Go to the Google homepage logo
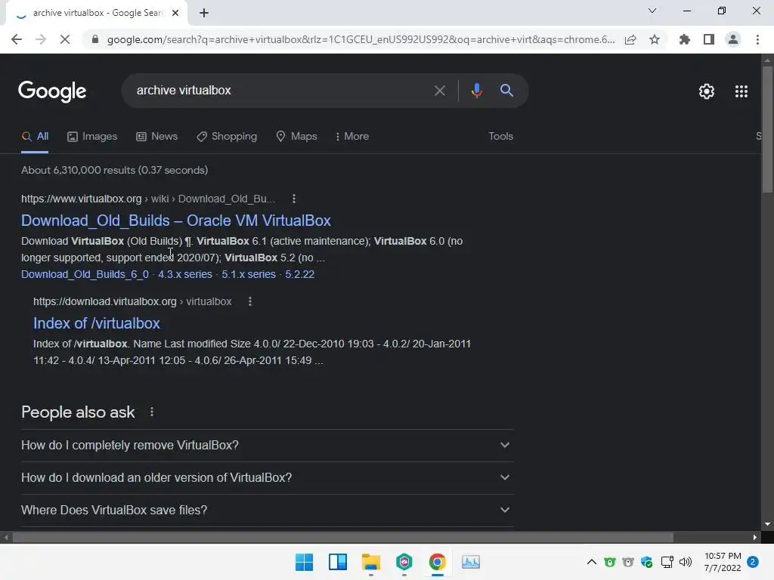774x580 pixels. 52,91
